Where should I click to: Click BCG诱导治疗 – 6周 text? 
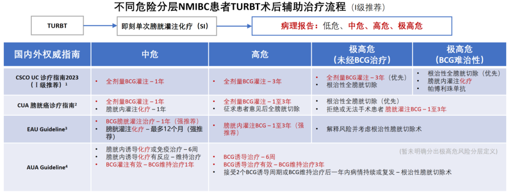point(249,157)
